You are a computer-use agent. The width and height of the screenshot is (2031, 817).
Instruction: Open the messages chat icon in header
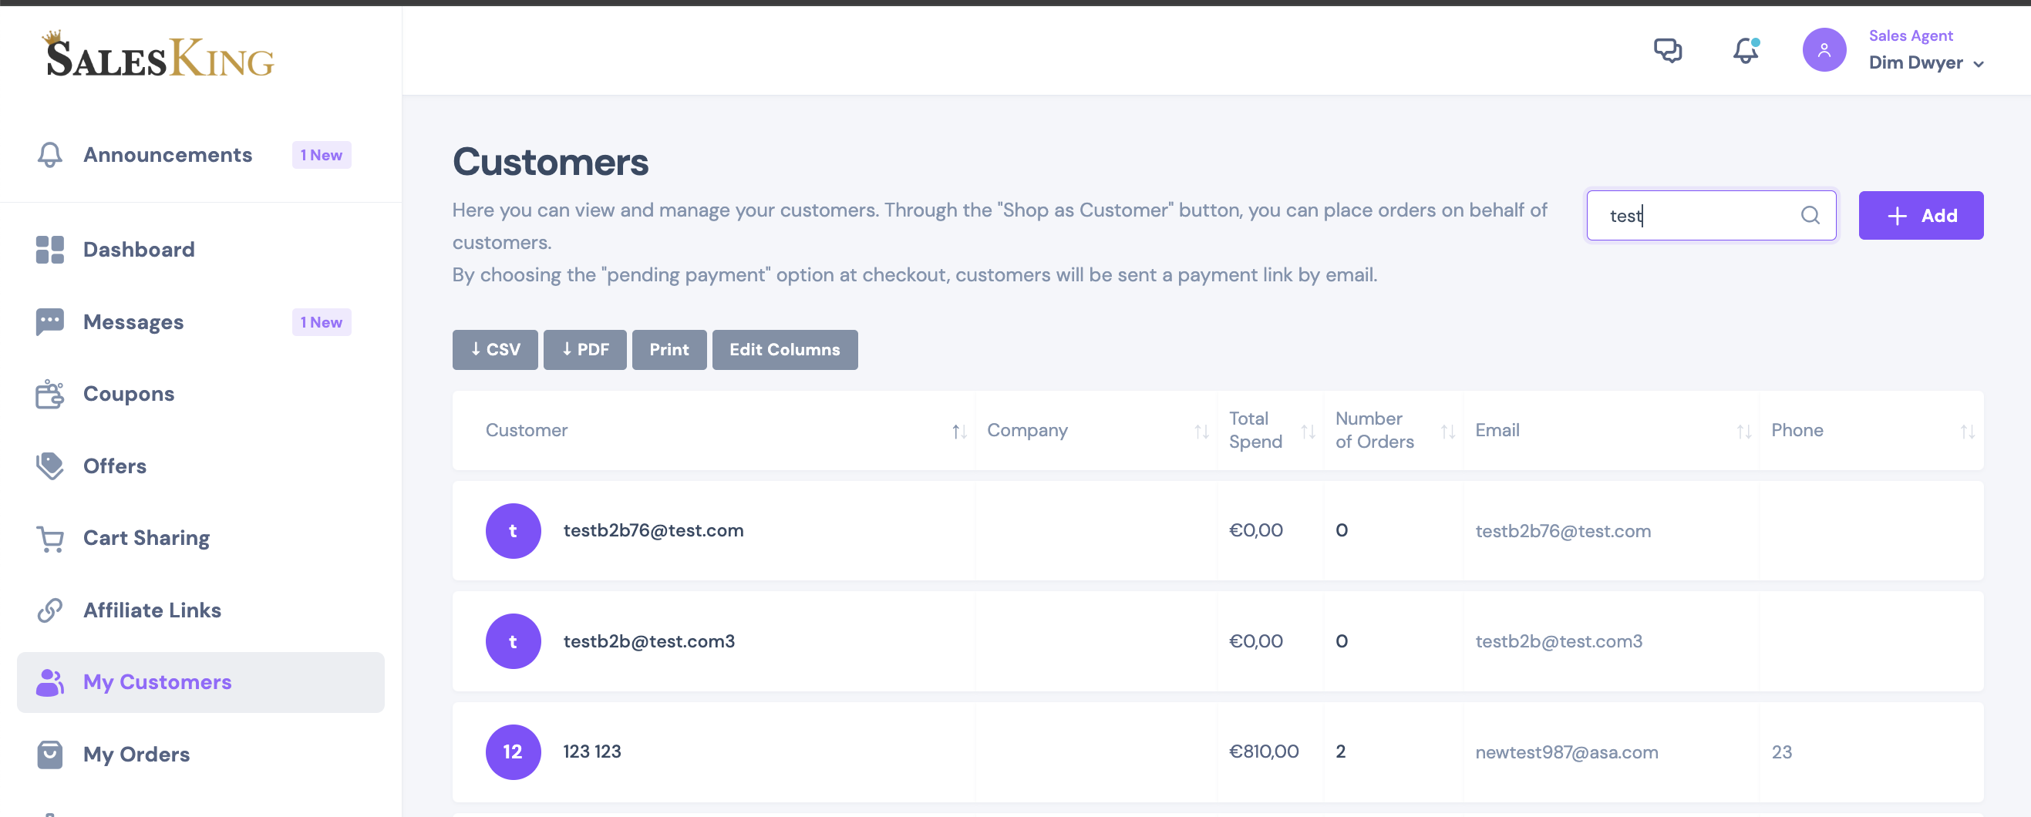click(x=1668, y=50)
